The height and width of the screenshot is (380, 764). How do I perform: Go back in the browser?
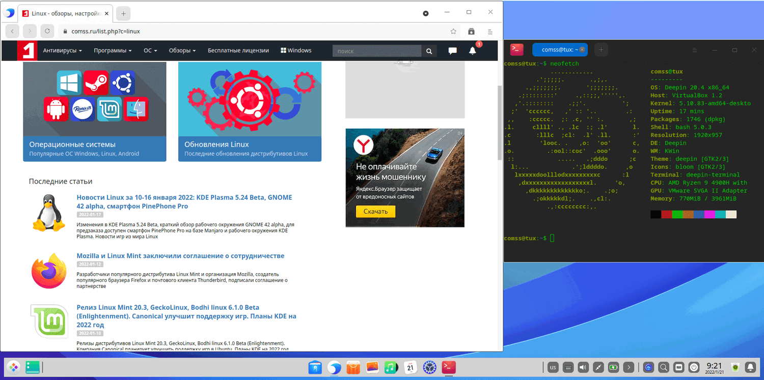pyautogui.click(x=12, y=31)
